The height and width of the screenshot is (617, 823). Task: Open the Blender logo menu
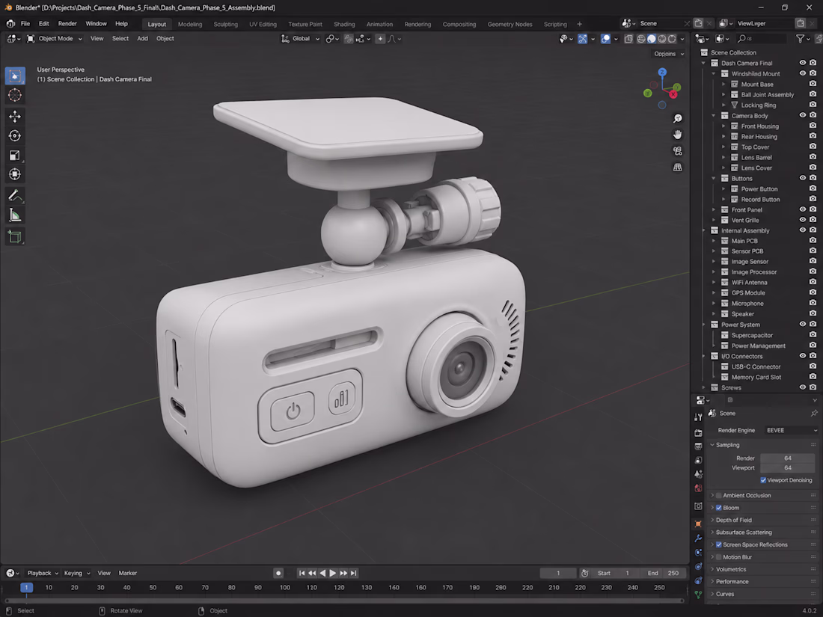click(x=10, y=24)
